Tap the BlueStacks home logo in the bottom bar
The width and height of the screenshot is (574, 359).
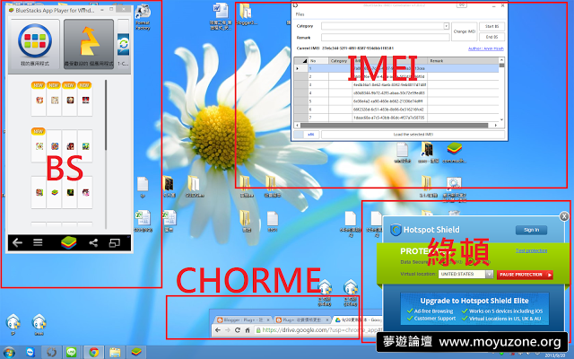click(x=68, y=242)
